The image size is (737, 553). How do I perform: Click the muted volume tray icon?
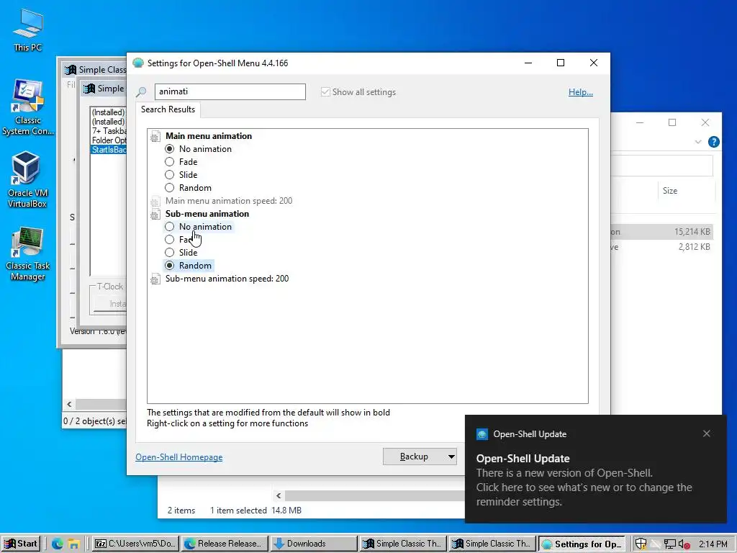[684, 544]
